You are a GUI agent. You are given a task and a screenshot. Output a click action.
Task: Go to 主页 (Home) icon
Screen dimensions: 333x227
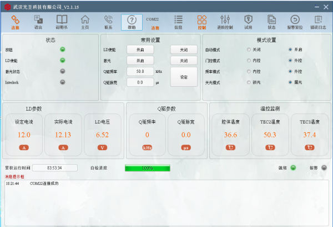(85, 22)
